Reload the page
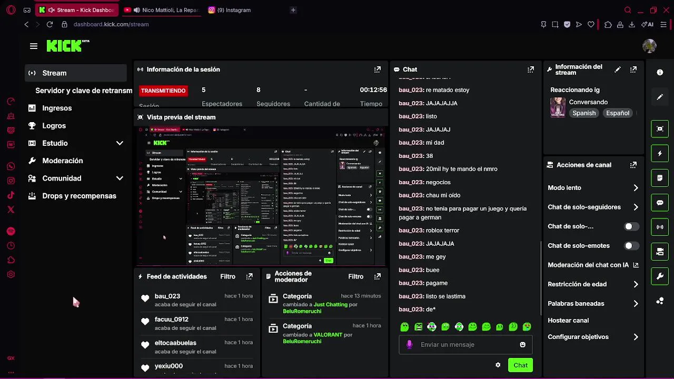Screen dimensions: 674x379 49,24
